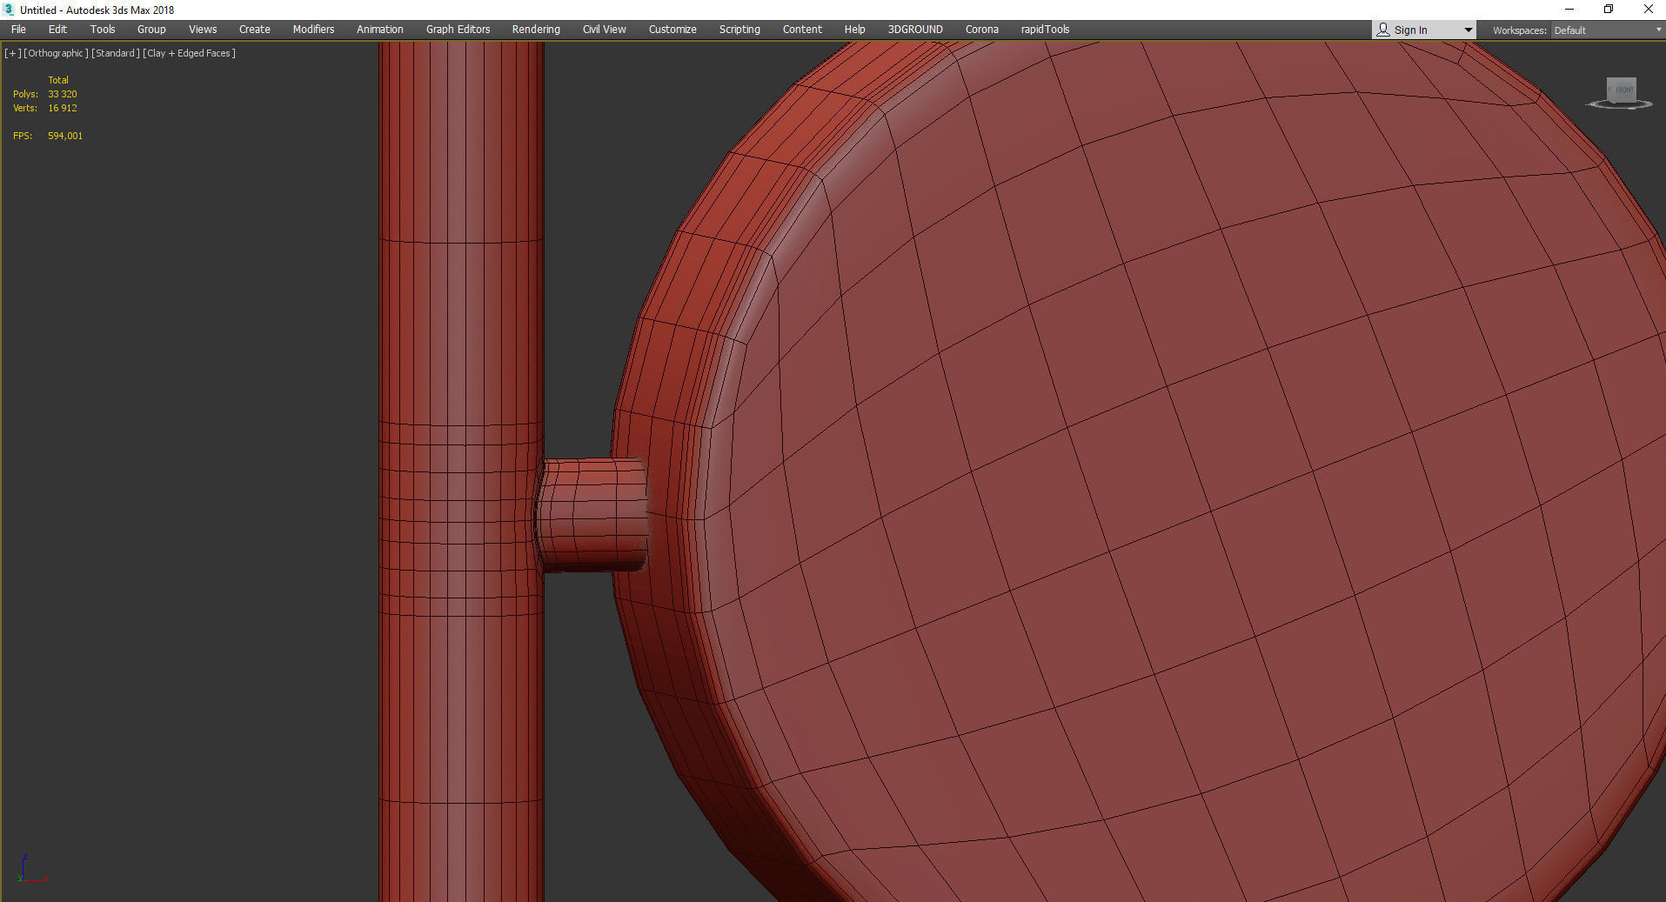Click the Sign In user icon
Viewport: 1666px width, 902px height.
coord(1383,30)
